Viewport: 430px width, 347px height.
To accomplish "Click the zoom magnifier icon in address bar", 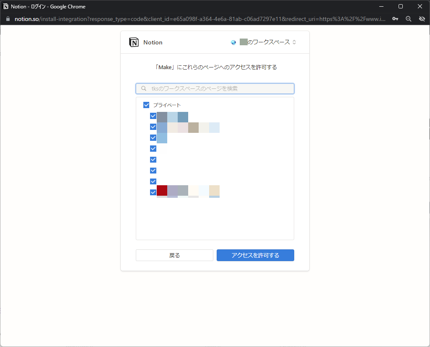I will 409,19.
